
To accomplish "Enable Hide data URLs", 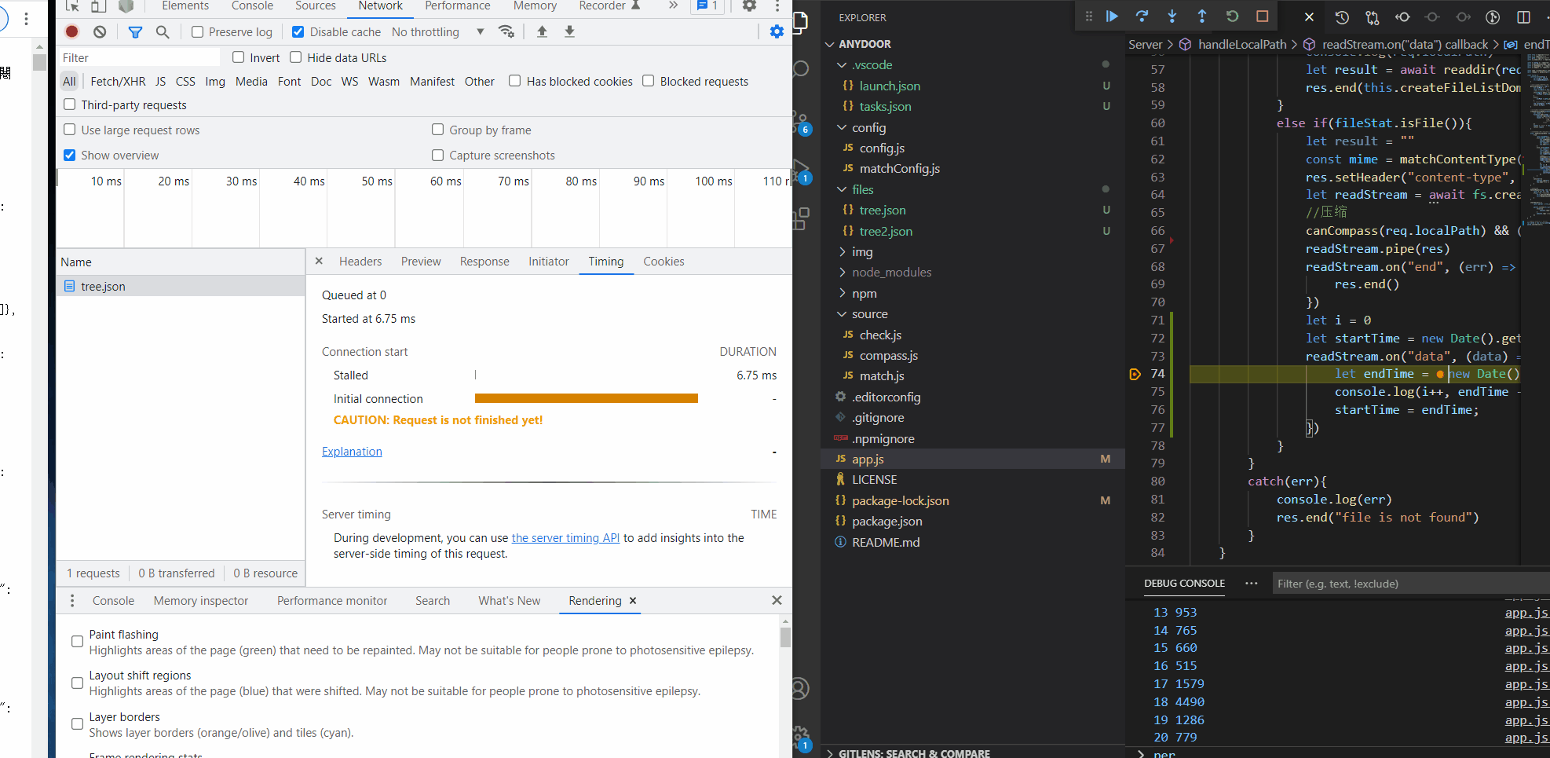I will [x=296, y=57].
